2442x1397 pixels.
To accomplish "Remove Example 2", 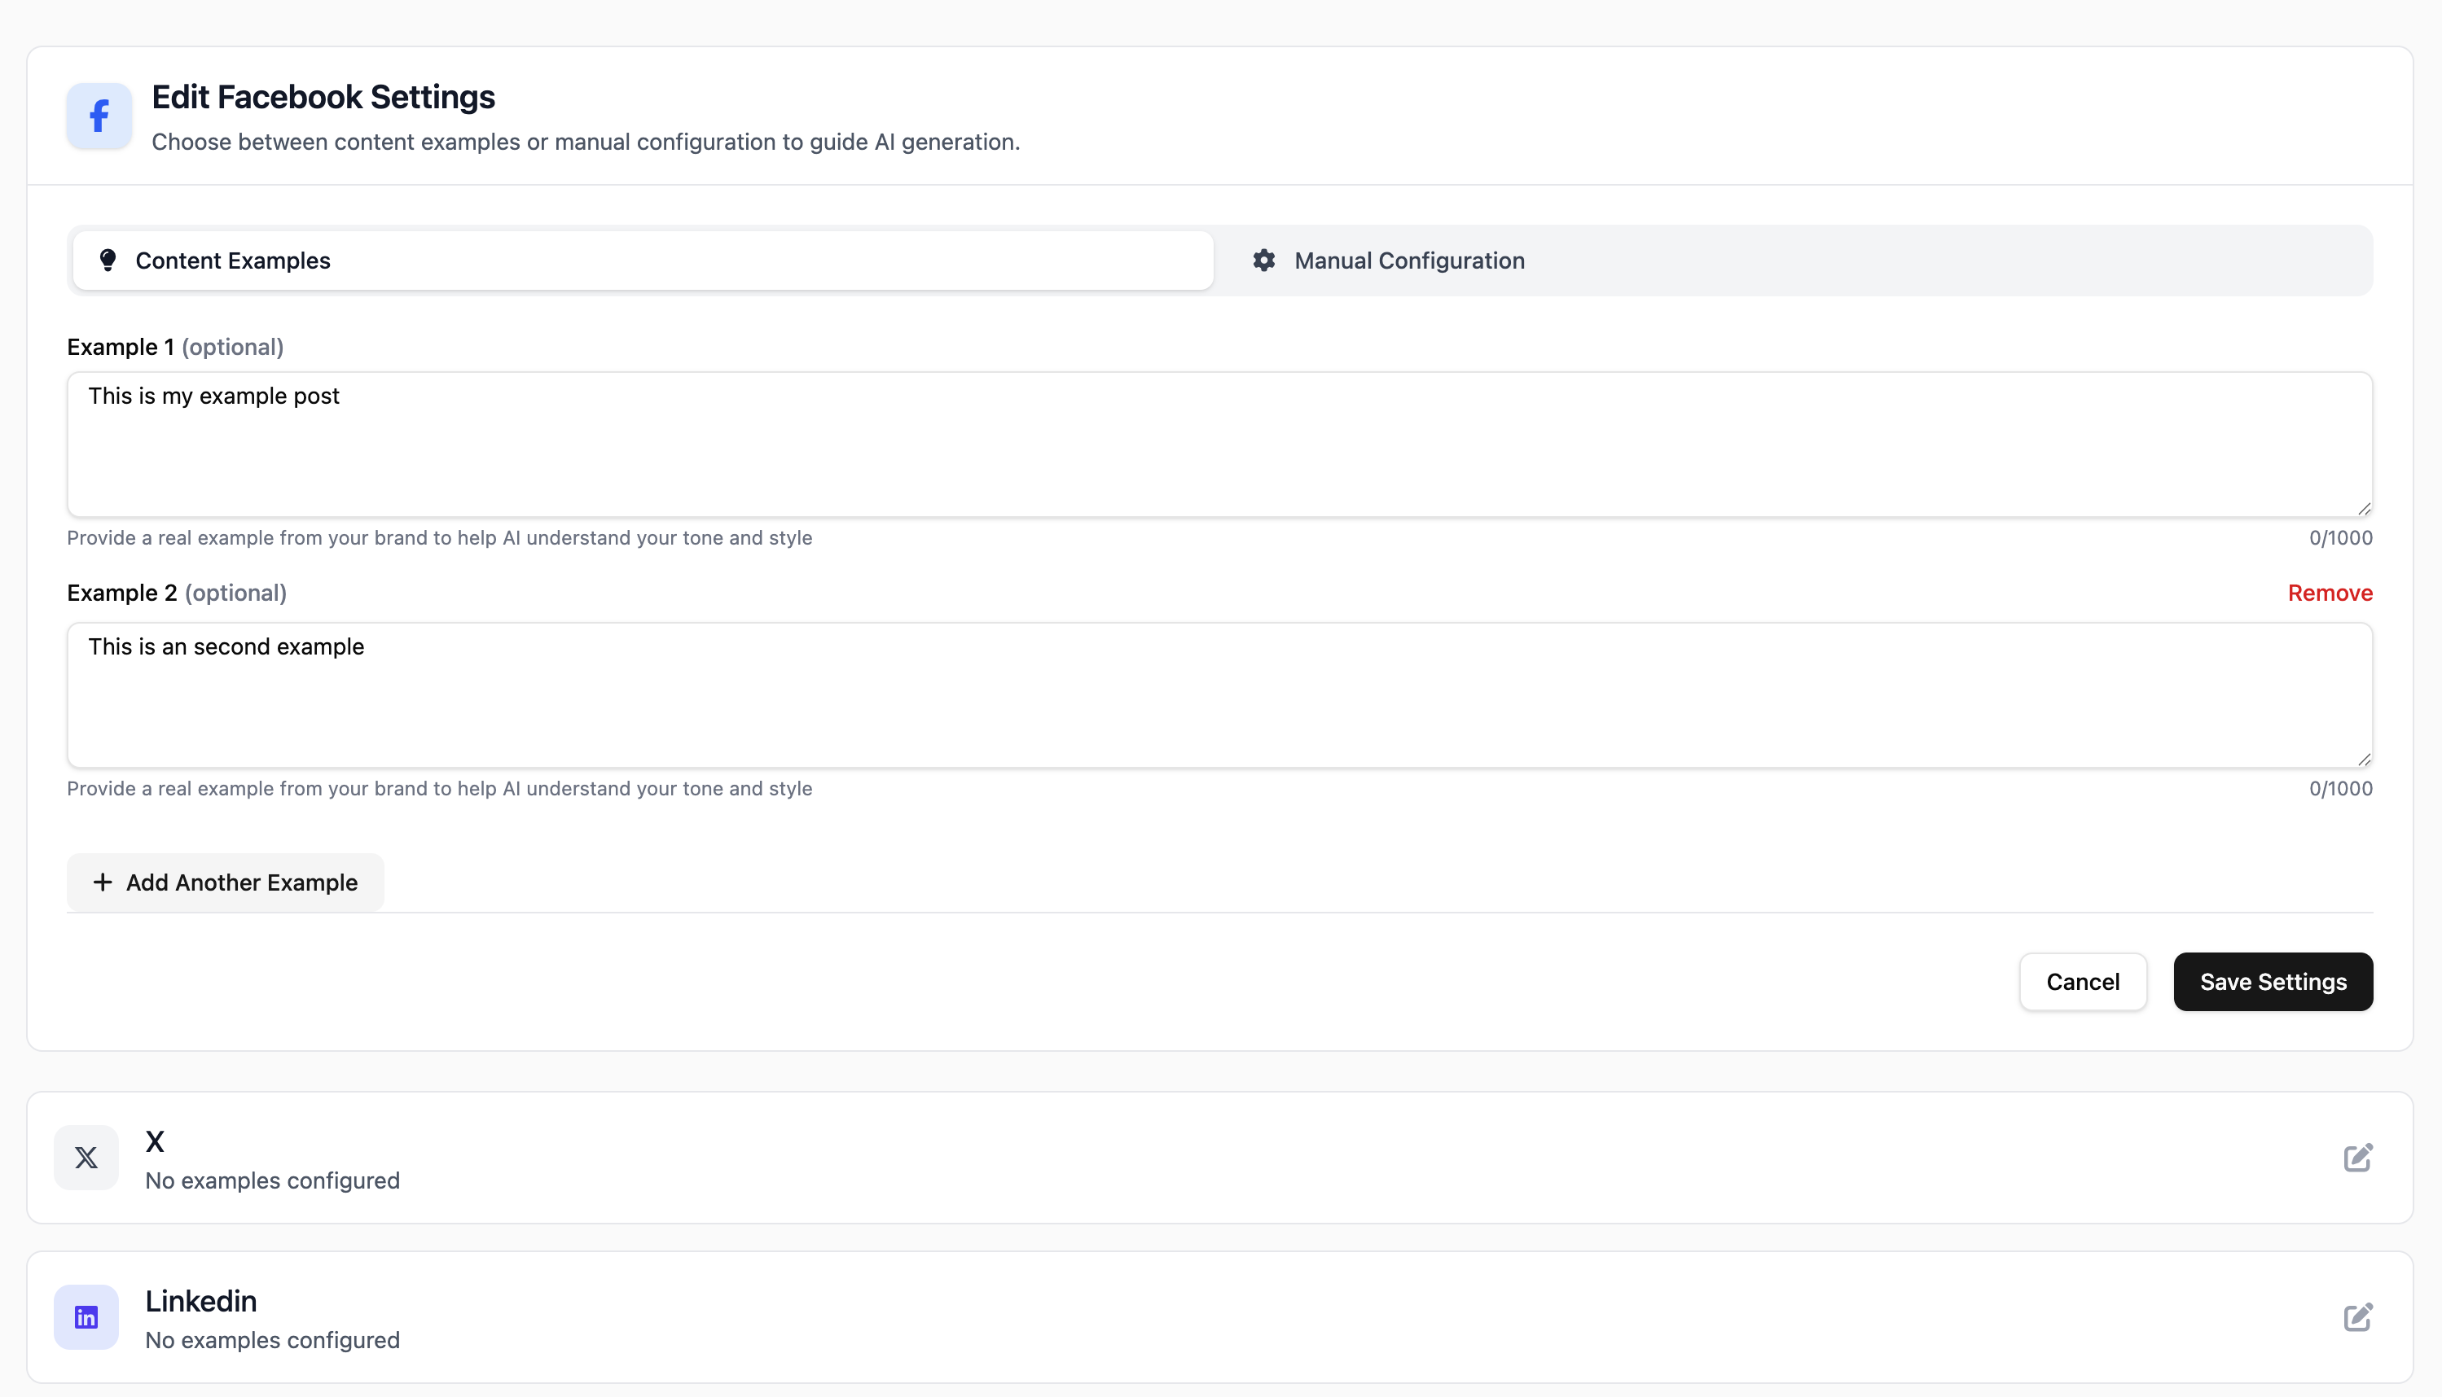I will (x=2330, y=593).
